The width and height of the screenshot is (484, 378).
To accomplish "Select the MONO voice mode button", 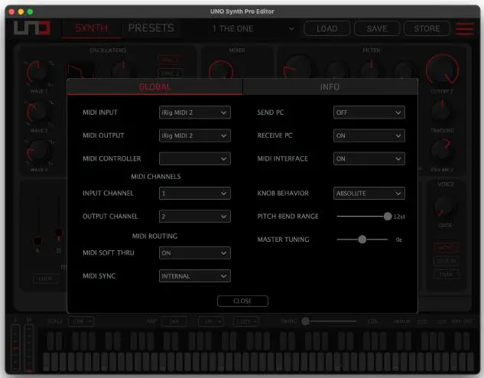I will tap(446, 248).
